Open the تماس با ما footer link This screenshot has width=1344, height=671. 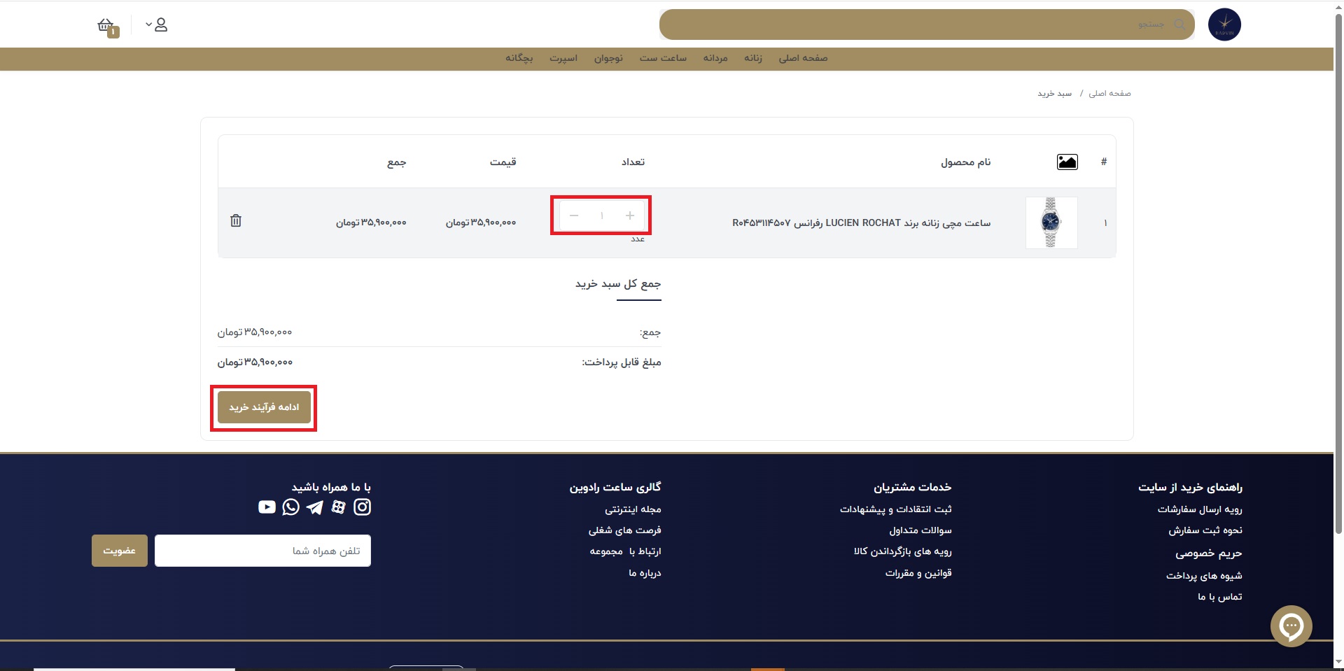[1220, 597]
